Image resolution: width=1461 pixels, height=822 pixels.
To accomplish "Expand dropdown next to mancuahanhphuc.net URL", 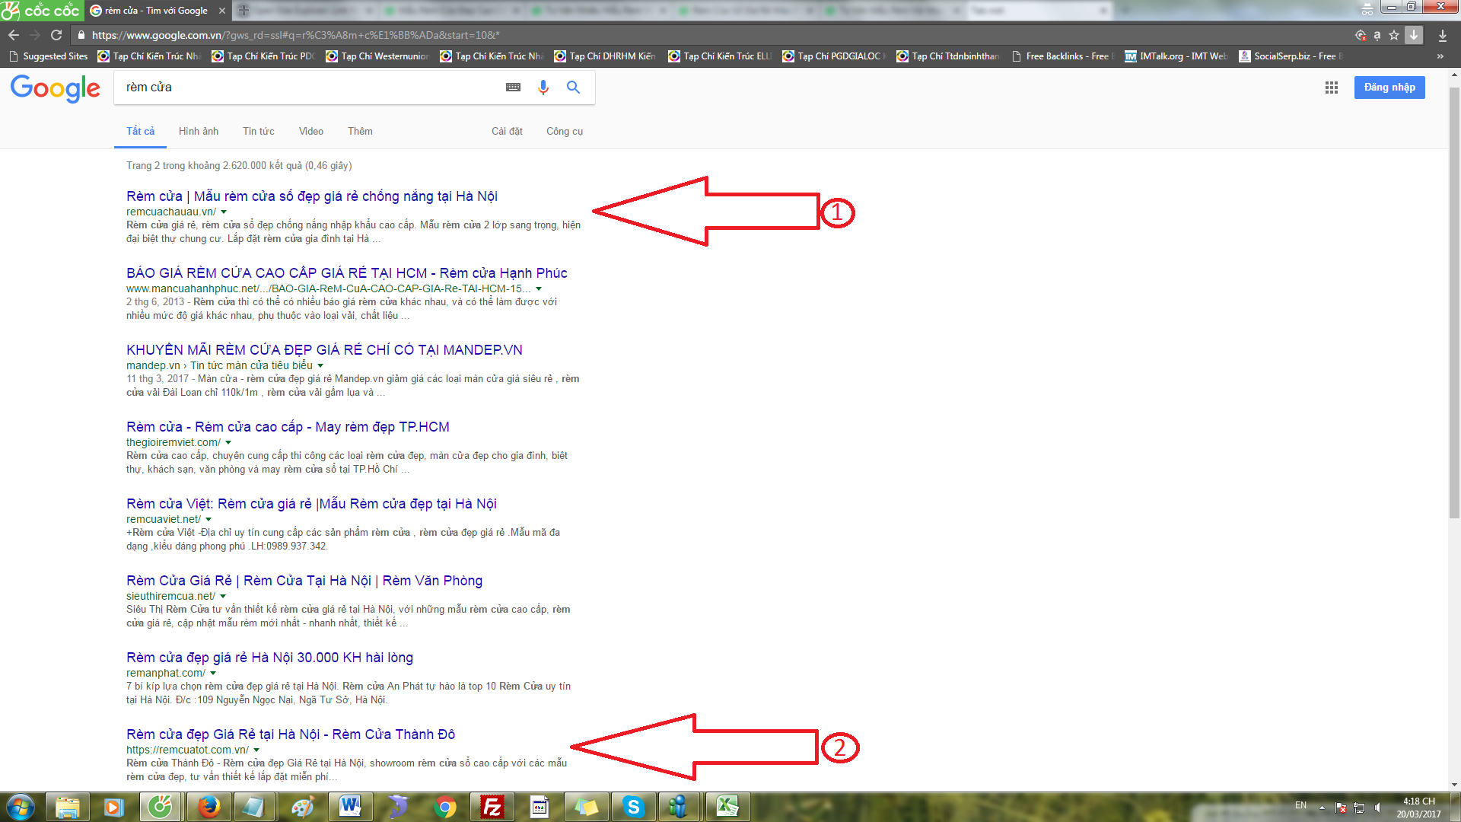I will [539, 289].
